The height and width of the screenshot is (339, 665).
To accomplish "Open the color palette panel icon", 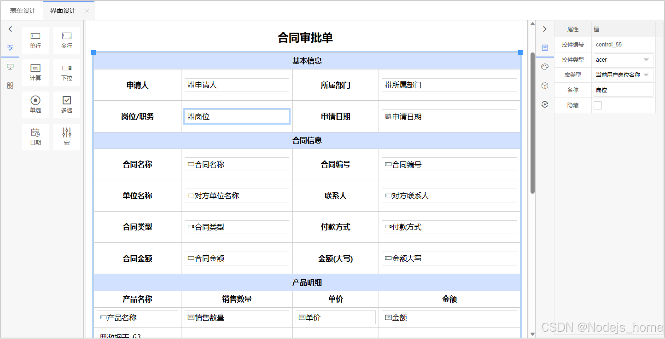I will point(545,66).
